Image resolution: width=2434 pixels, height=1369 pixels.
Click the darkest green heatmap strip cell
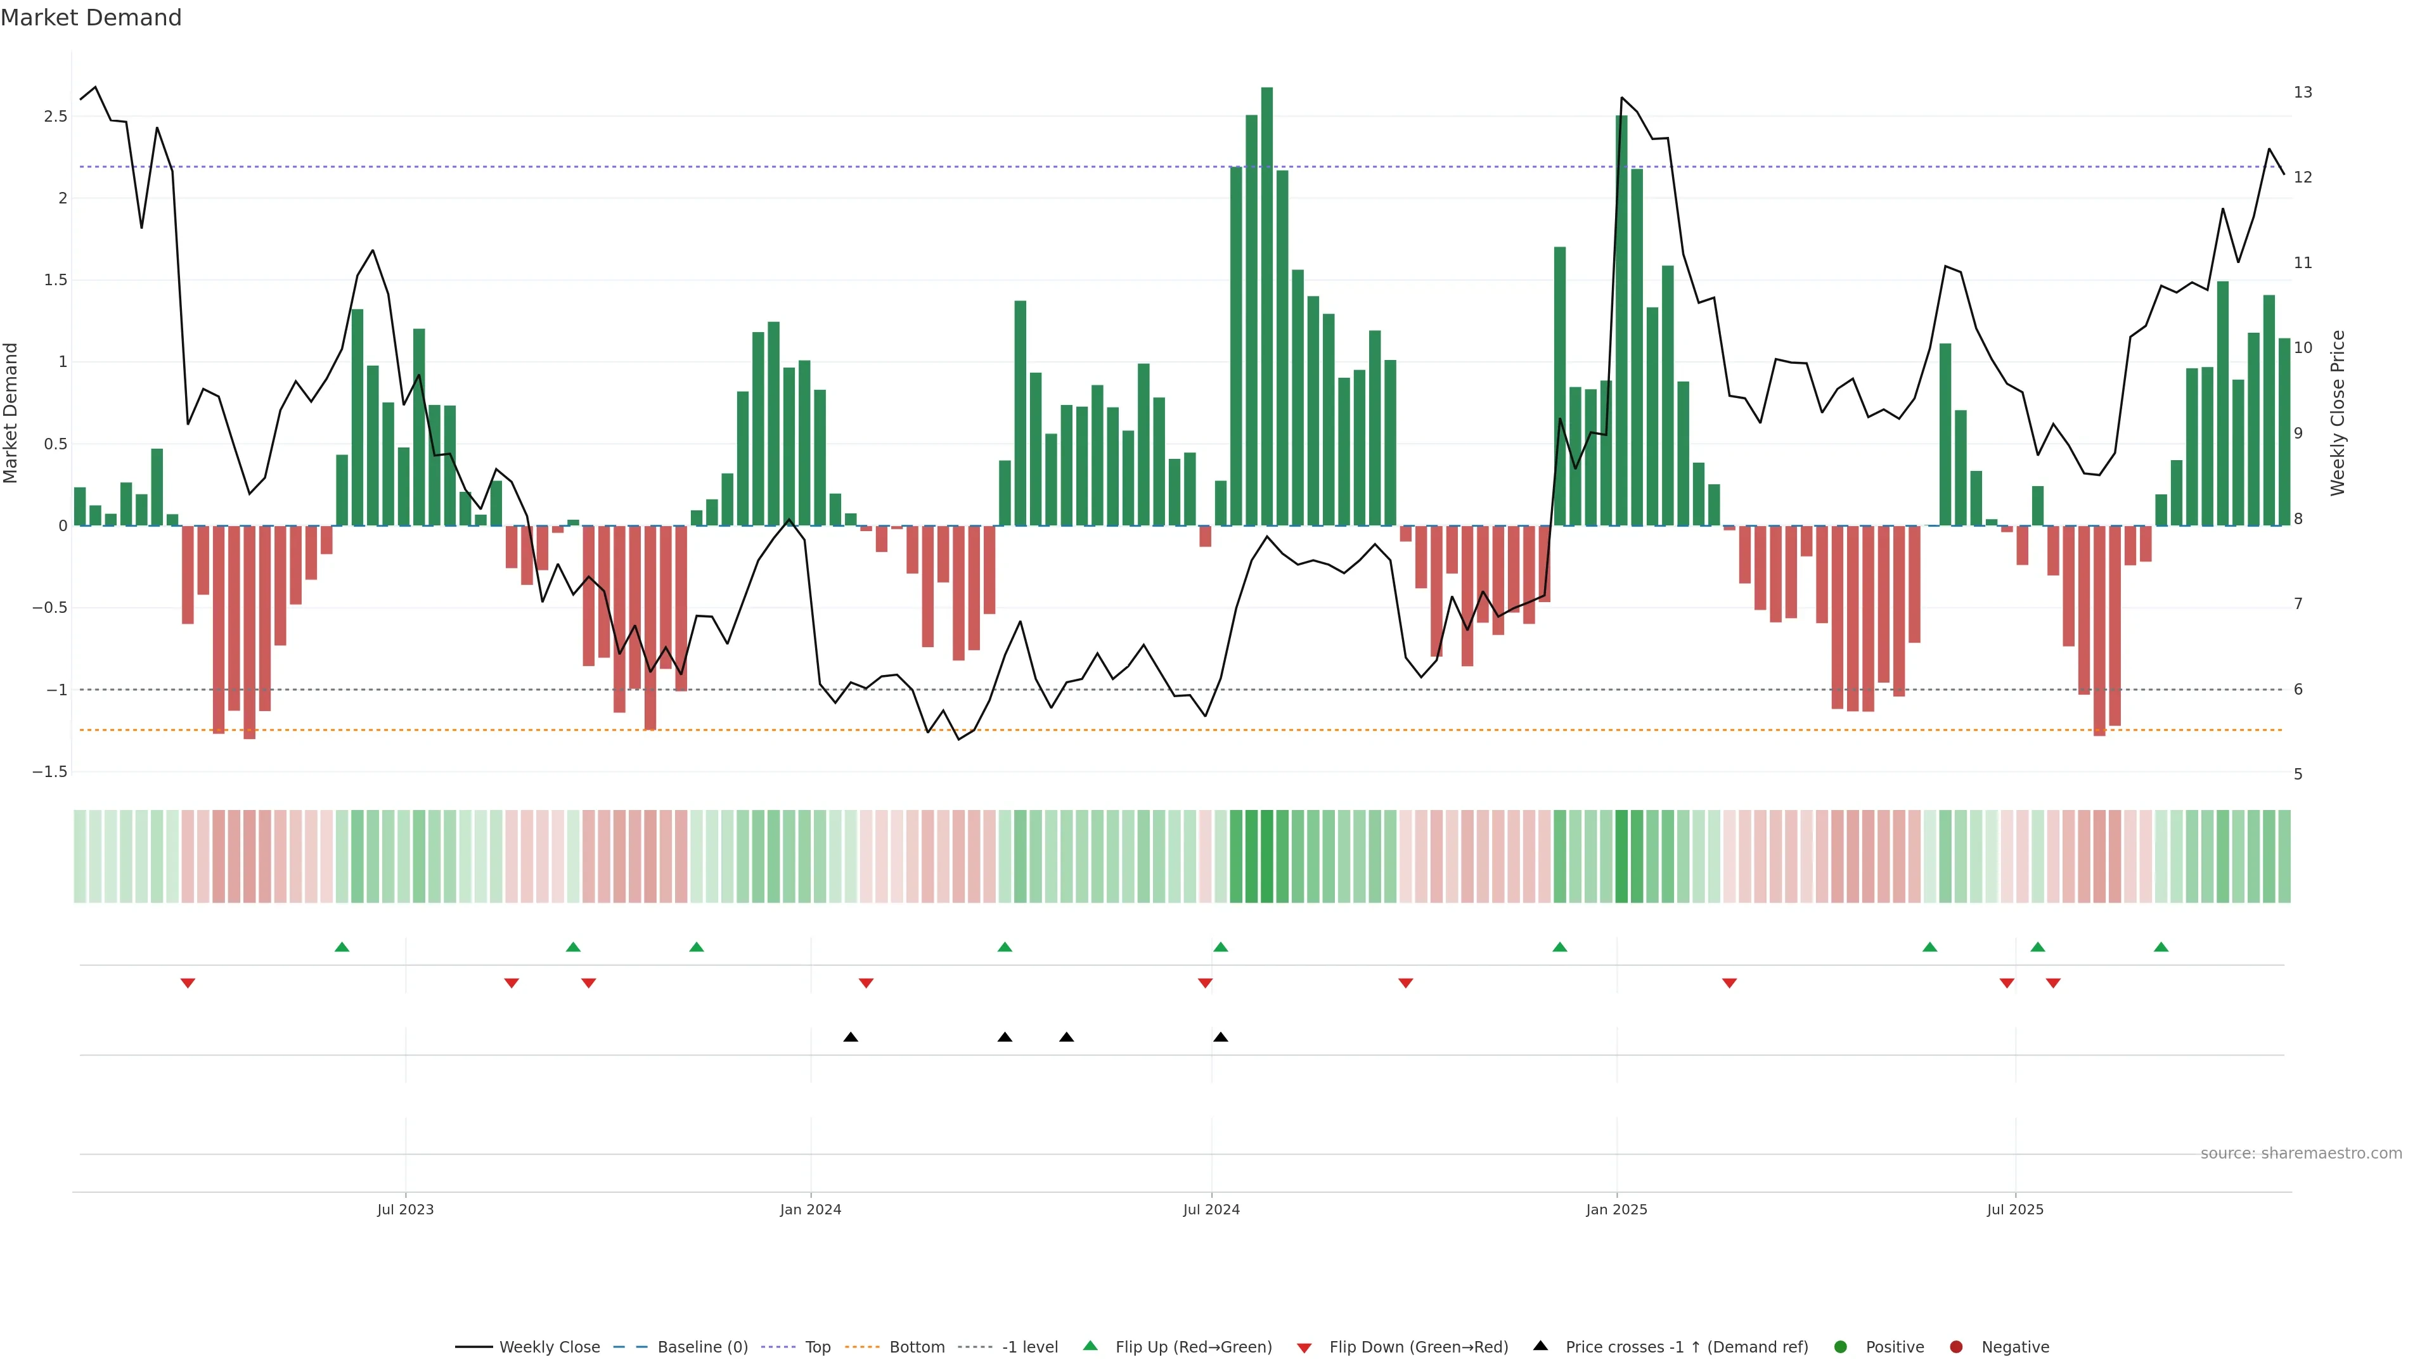point(1267,856)
